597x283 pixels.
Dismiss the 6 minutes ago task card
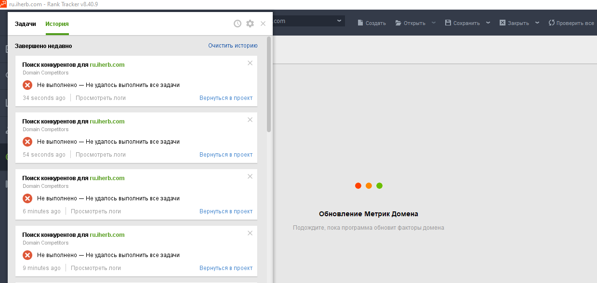[x=250, y=176]
